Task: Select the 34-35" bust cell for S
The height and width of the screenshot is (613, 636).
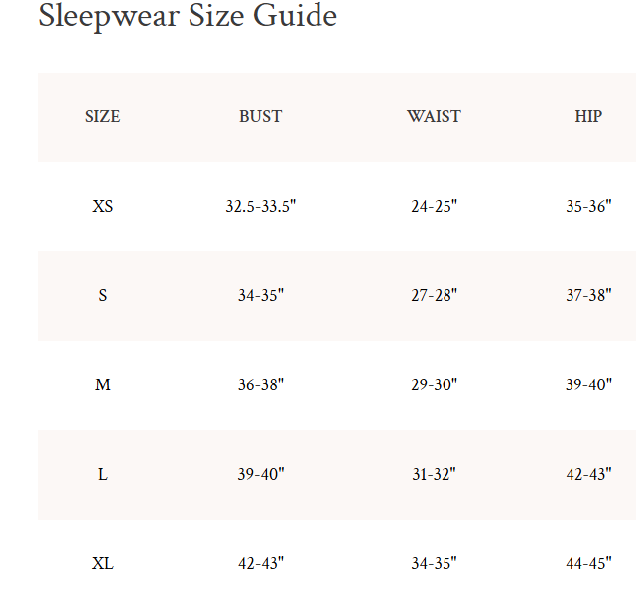Action: pos(260,296)
